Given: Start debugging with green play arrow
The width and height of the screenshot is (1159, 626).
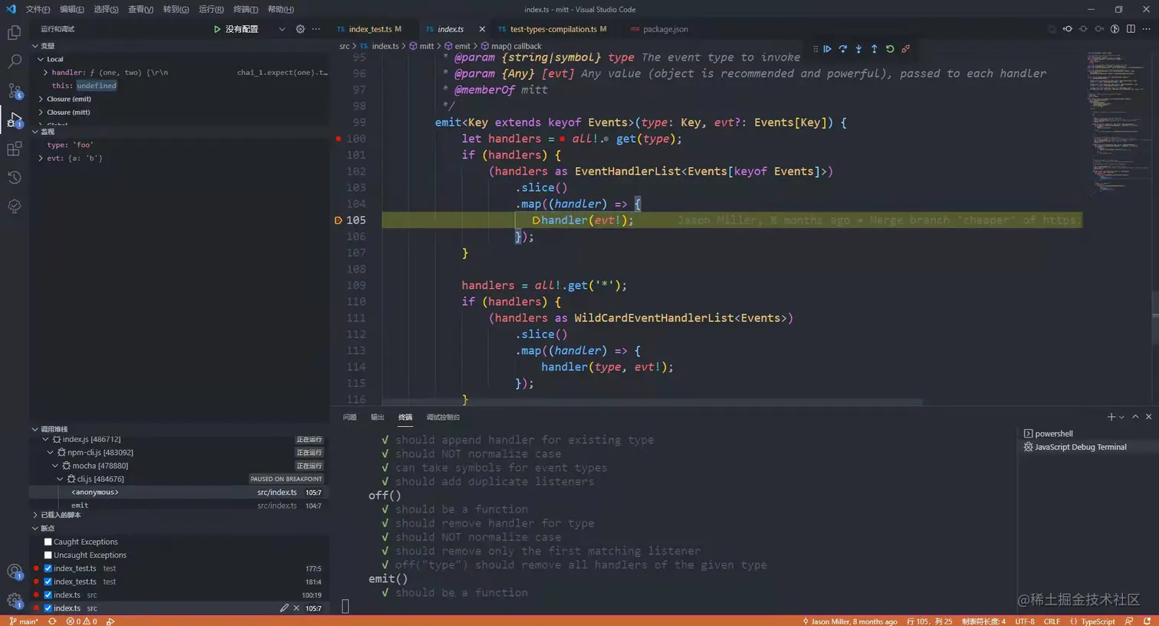Looking at the screenshot, I should point(217,29).
